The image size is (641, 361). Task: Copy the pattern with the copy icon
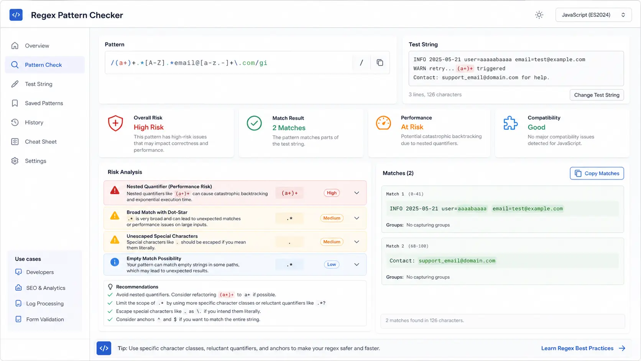(x=380, y=63)
